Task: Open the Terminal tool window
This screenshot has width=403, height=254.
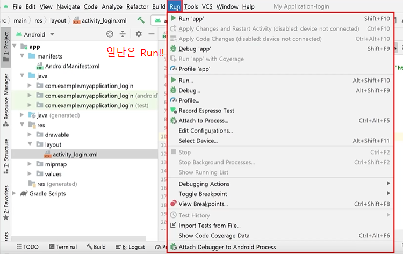Action: point(63,247)
